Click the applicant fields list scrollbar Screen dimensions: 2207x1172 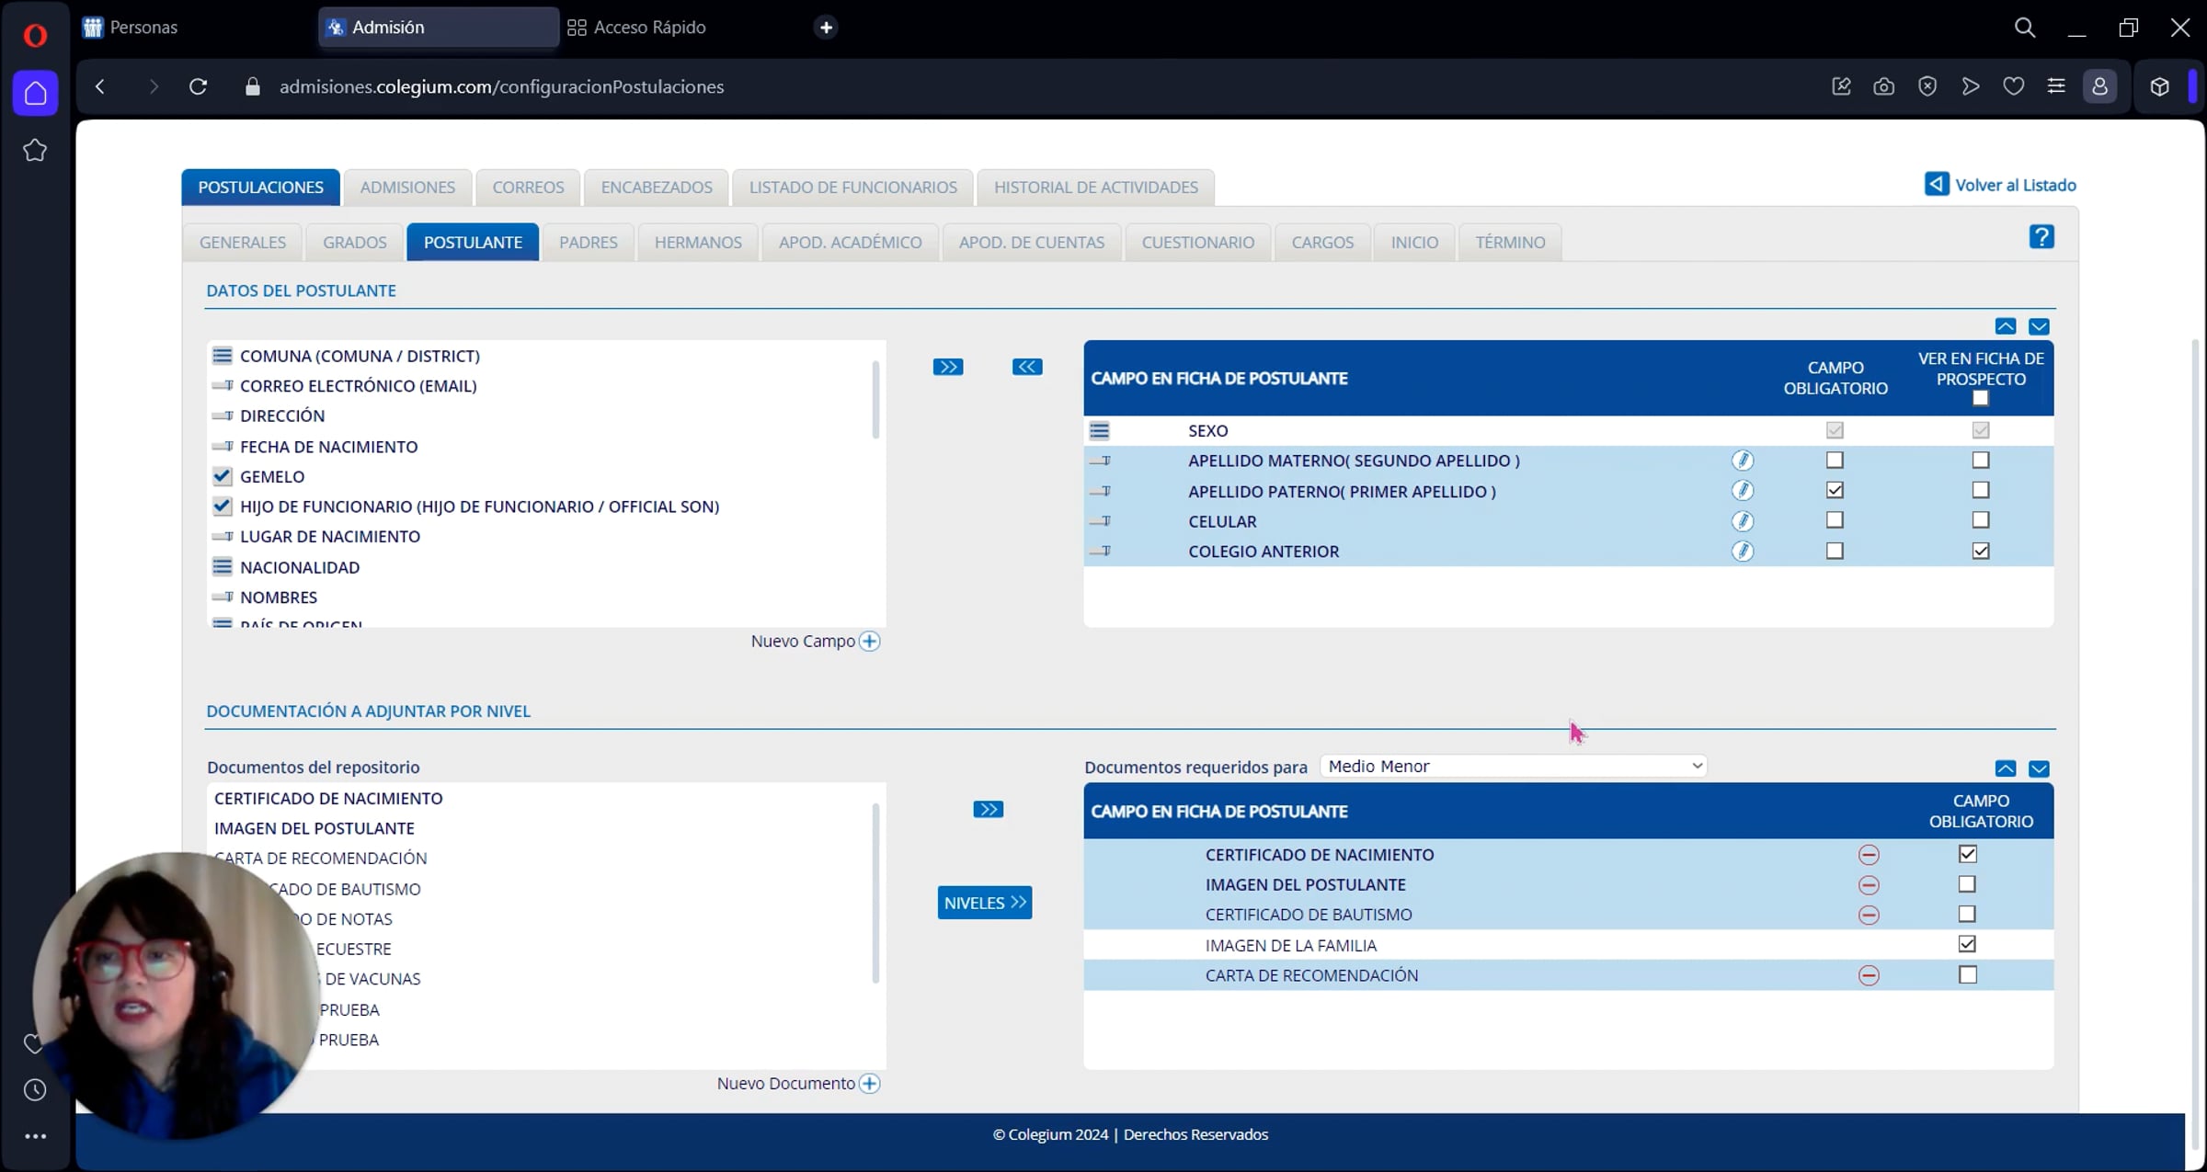tap(875, 400)
